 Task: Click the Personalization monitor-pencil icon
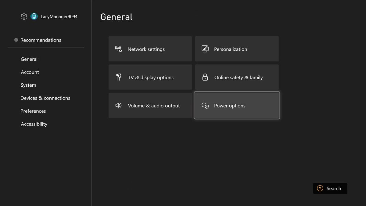tap(205, 49)
